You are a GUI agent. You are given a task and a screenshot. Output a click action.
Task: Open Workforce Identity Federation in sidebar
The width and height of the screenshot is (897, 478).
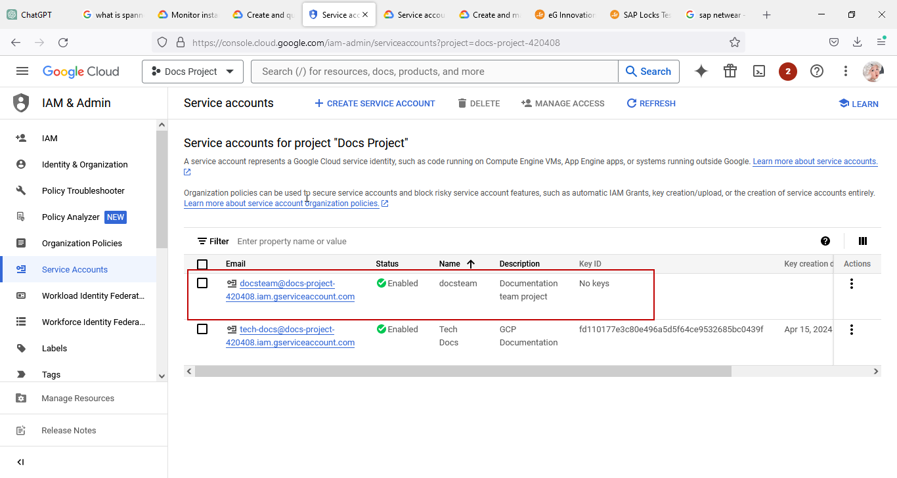pos(78,322)
